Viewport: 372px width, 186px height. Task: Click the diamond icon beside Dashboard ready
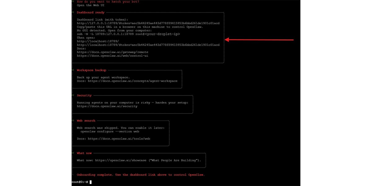(73, 12)
